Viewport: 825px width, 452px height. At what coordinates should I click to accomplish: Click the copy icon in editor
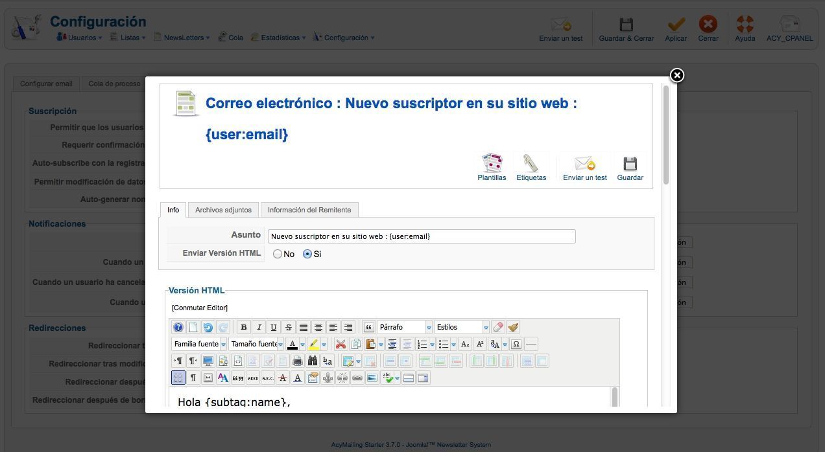coord(355,344)
